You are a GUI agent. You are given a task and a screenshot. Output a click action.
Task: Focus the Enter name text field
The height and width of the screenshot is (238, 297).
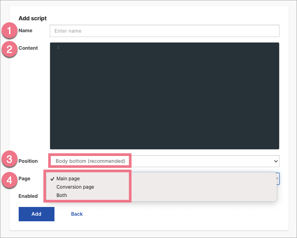(164, 31)
